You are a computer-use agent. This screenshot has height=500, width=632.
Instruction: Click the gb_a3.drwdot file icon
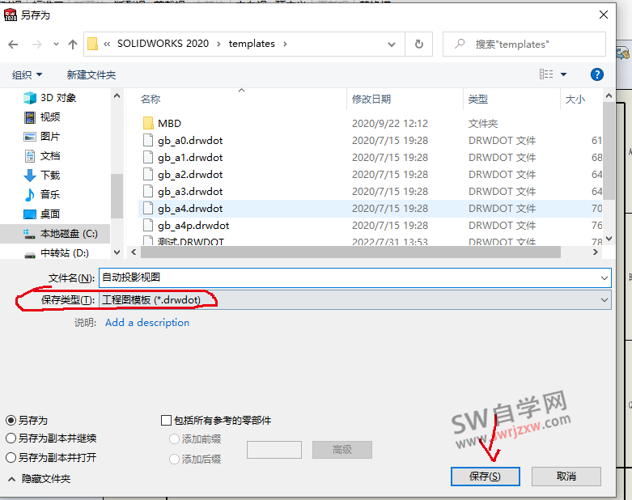point(148,191)
